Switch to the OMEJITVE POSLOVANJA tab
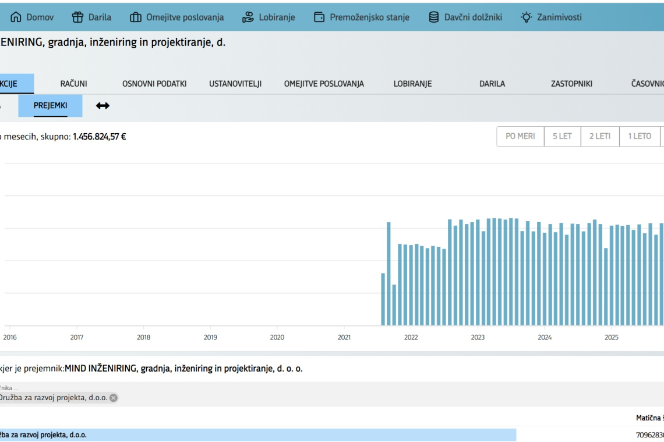This screenshot has height=442, width=664. (324, 84)
